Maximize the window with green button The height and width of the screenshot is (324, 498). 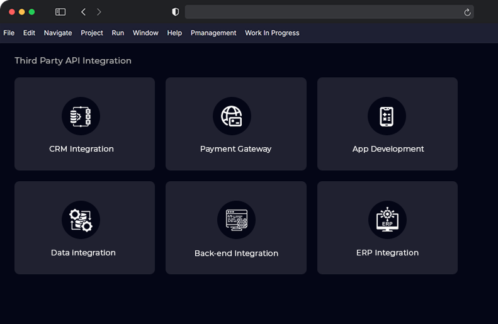tap(31, 12)
